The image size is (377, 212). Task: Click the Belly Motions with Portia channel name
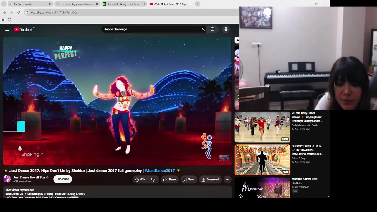(305, 125)
